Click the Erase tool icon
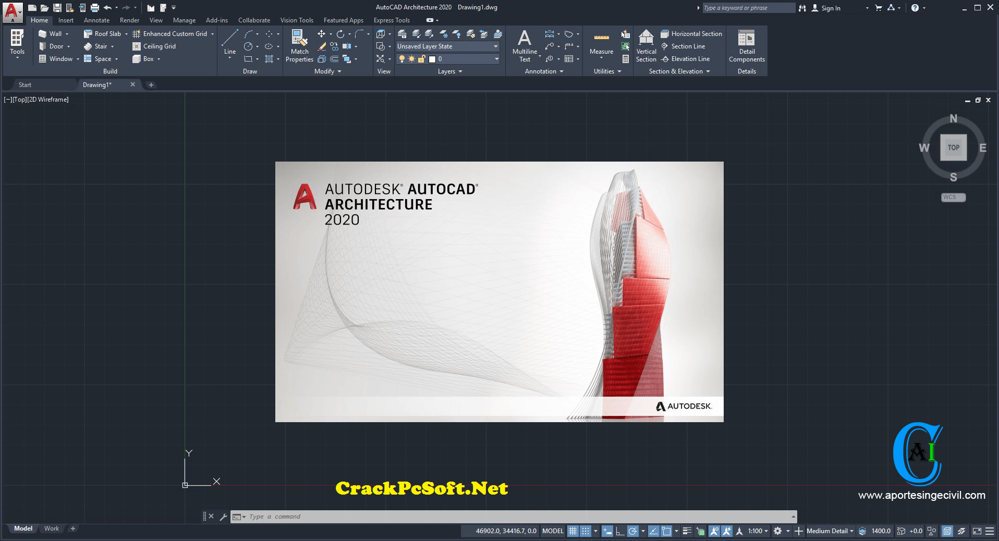The width and height of the screenshot is (999, 541). (322, 46)
